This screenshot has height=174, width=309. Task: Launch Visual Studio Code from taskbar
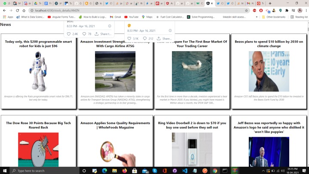(185, 171)
